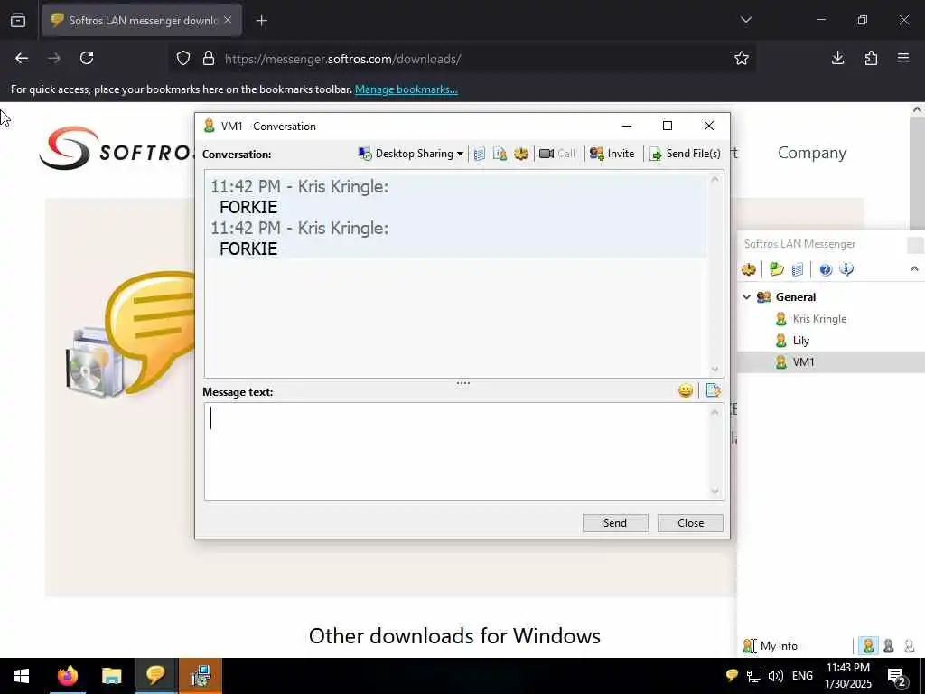Screen dimensions: 925x694
Task: Click the message history icon in conversation toolbar
Action: tap(480, 154)
